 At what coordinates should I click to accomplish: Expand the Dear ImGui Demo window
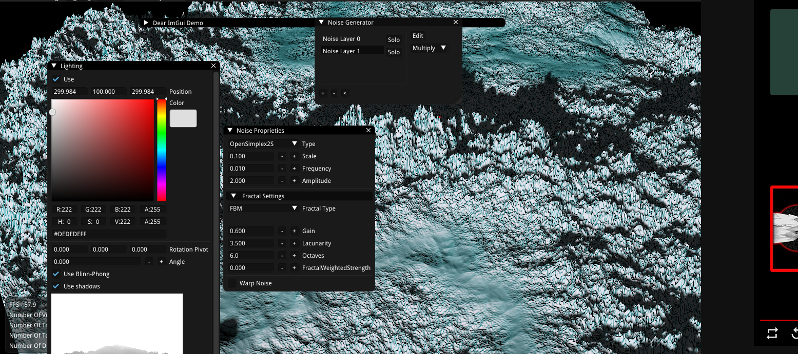point(146,23)
